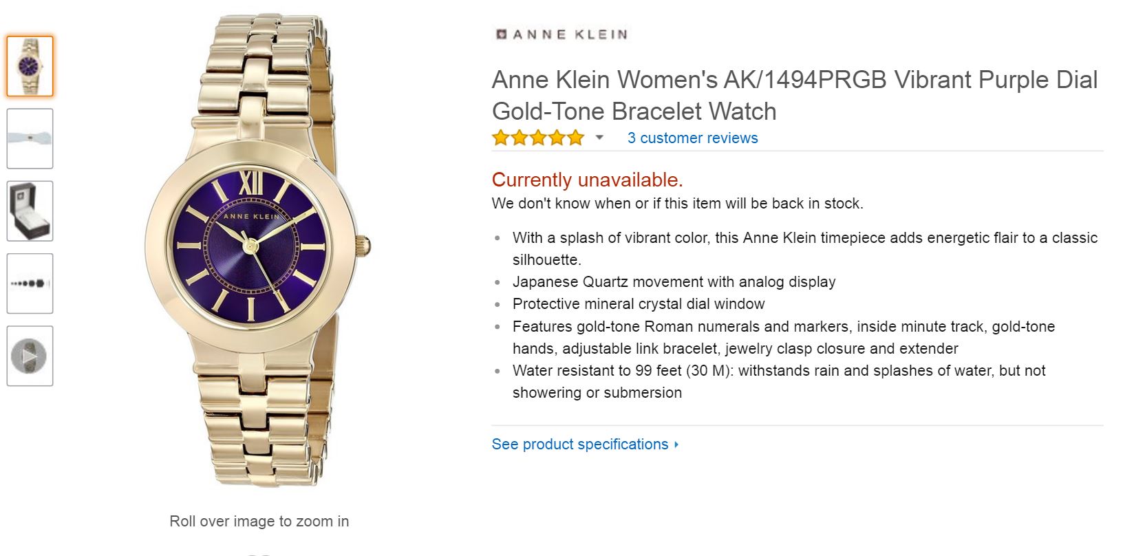
Task: Click the Protective mineral crystal dial window bullet
Action: tap(638, 304)
